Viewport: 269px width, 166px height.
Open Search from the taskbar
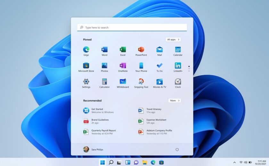point(111,162)
